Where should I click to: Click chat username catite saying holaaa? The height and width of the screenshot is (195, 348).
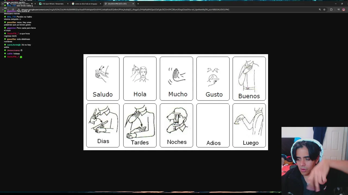(x=10, y=54)
